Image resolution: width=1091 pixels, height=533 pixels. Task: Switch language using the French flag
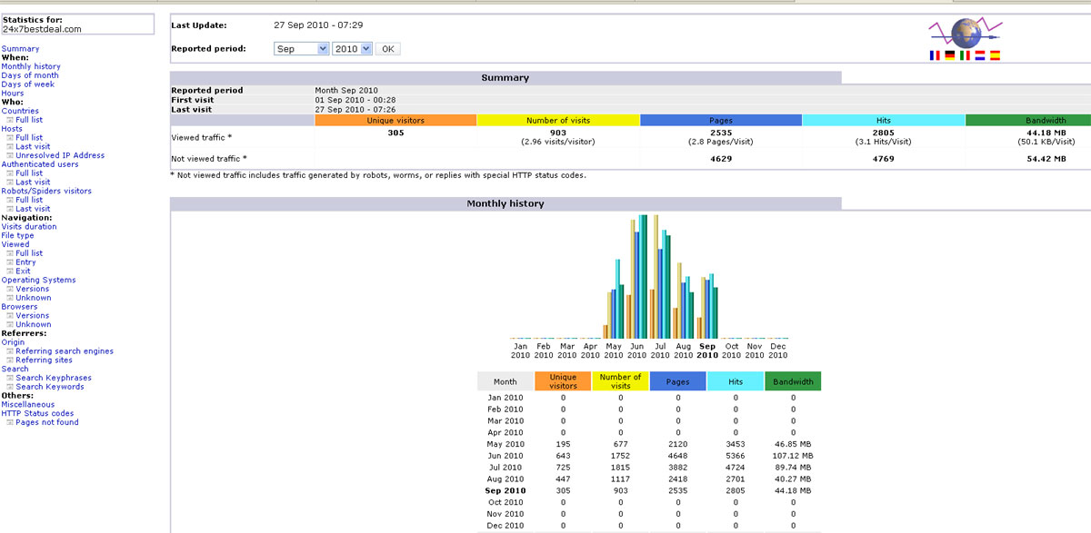pos(935,55)
